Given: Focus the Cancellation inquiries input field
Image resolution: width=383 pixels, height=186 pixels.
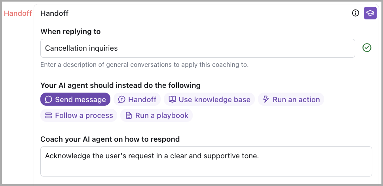Looking at the screenshot, I should pos(197,48).
